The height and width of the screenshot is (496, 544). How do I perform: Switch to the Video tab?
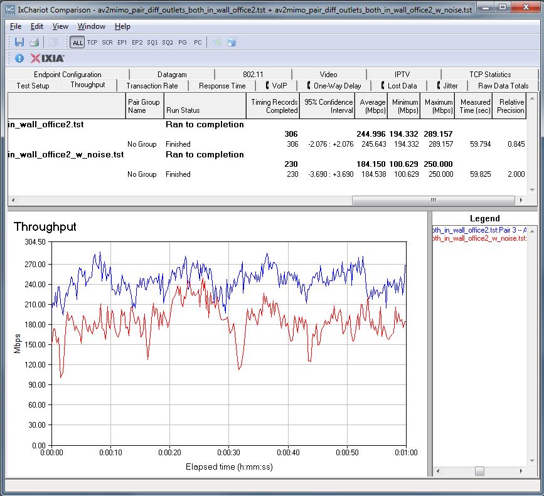(329, 75)
